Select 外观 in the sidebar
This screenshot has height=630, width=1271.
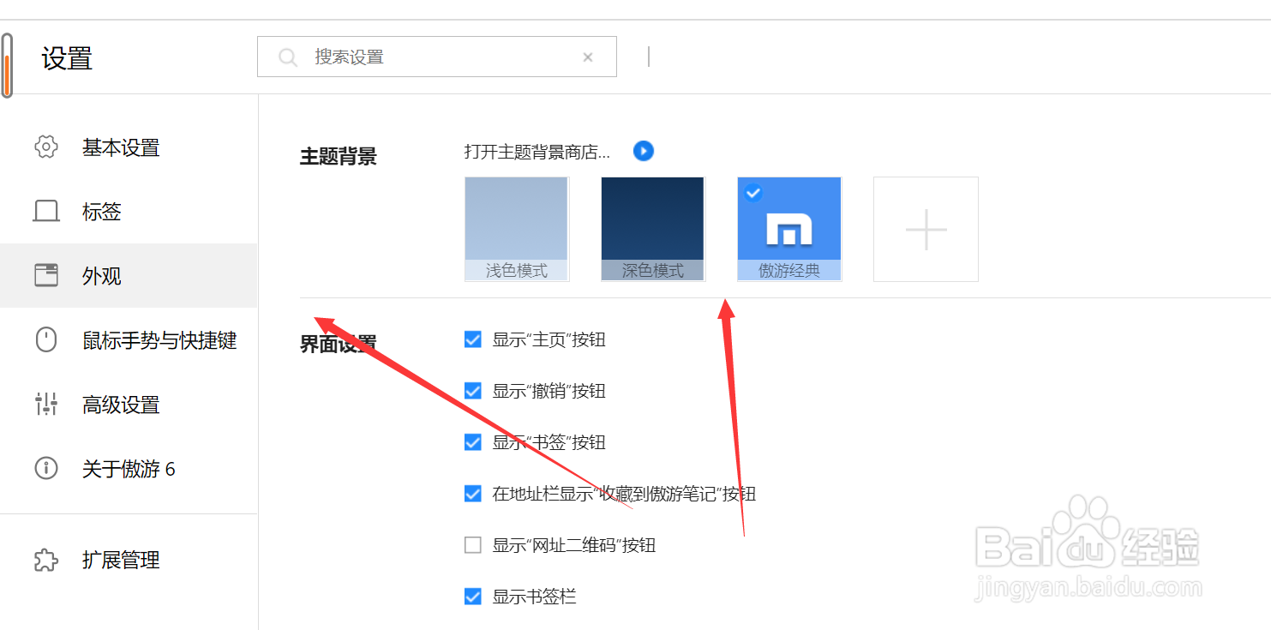129,275
